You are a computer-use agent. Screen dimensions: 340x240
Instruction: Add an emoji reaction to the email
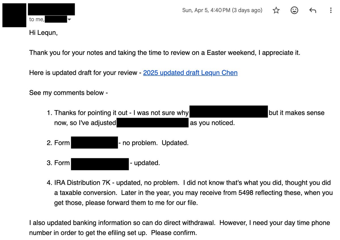click(x=294, y=10)
